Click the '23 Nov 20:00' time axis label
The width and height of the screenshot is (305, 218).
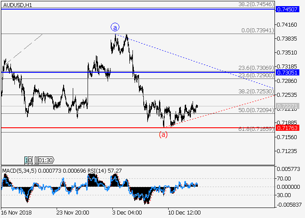click(x=72, y=213)
